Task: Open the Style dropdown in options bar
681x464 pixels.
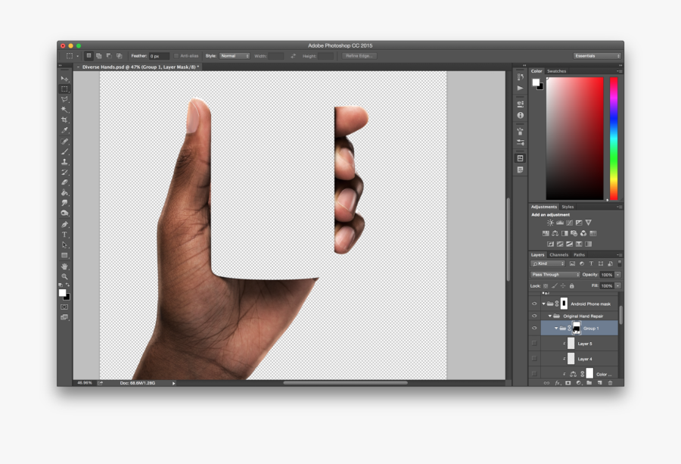Action: [232, 55]
